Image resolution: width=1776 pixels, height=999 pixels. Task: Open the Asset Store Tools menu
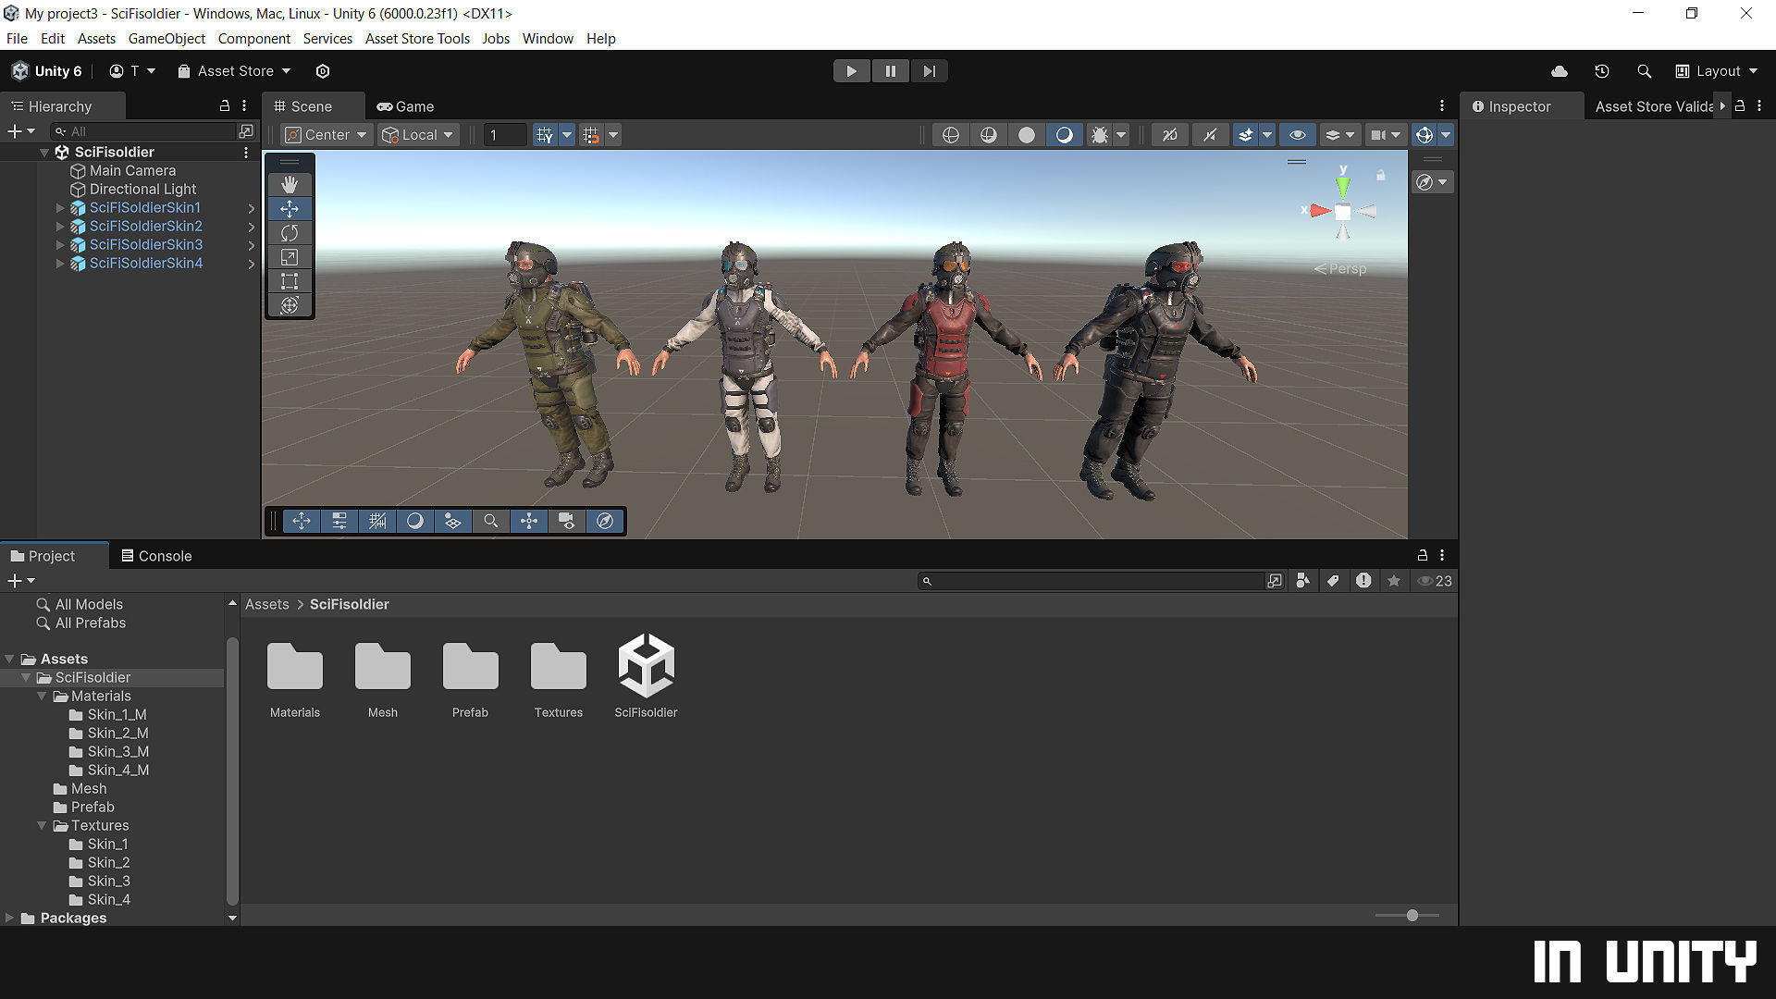[x=417, y=38]
